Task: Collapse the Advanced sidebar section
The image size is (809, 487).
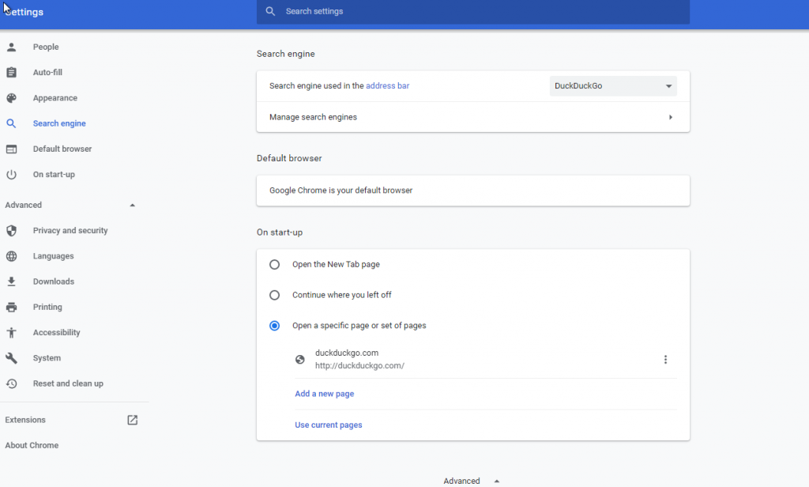Action: click(x=132, y=205)
